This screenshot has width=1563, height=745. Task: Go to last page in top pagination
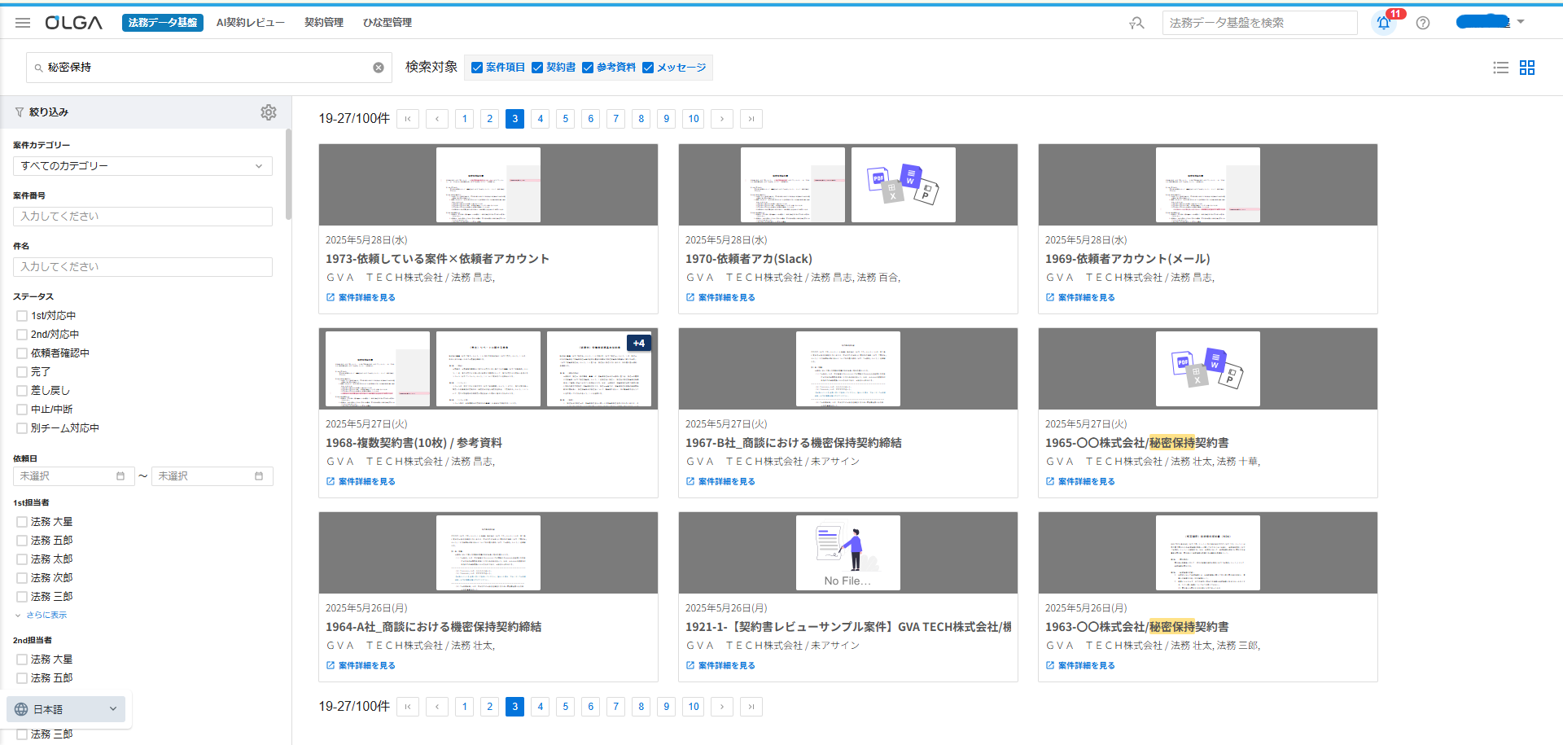pyautogui.click(x=751, y=119)
